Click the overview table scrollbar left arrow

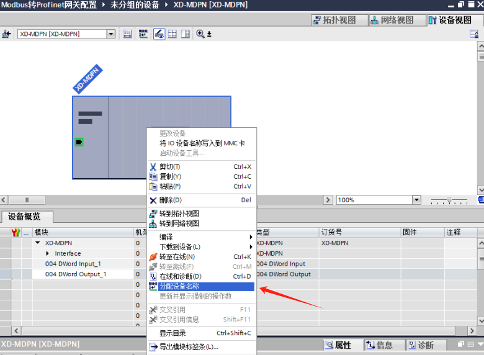pos(16,331)
